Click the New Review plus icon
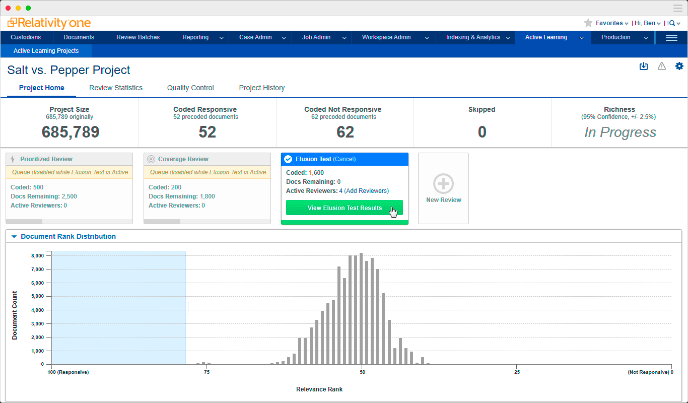Image resolution: width=688 pixels, height=403 pixels. pyautogui.click(x=443, y=184)
